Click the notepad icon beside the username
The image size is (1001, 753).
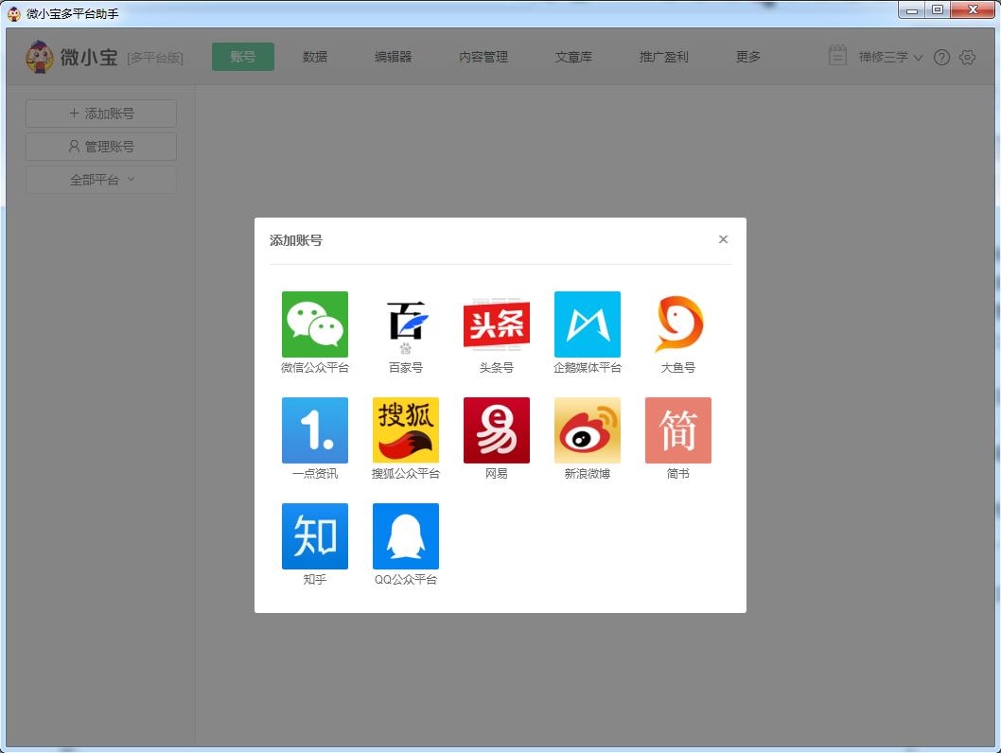tap(837, 56)
